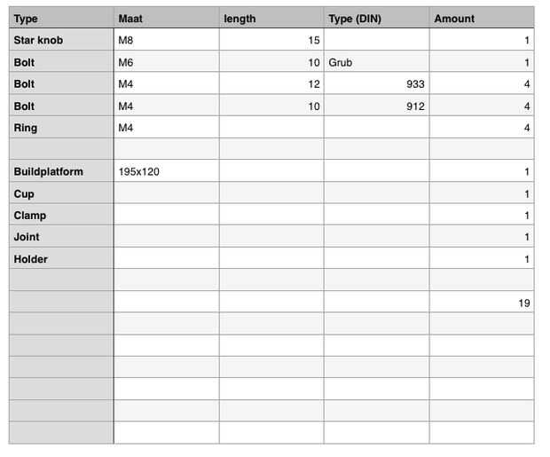
Task: Click the Type (DIN) header cell
Action: 376,18
